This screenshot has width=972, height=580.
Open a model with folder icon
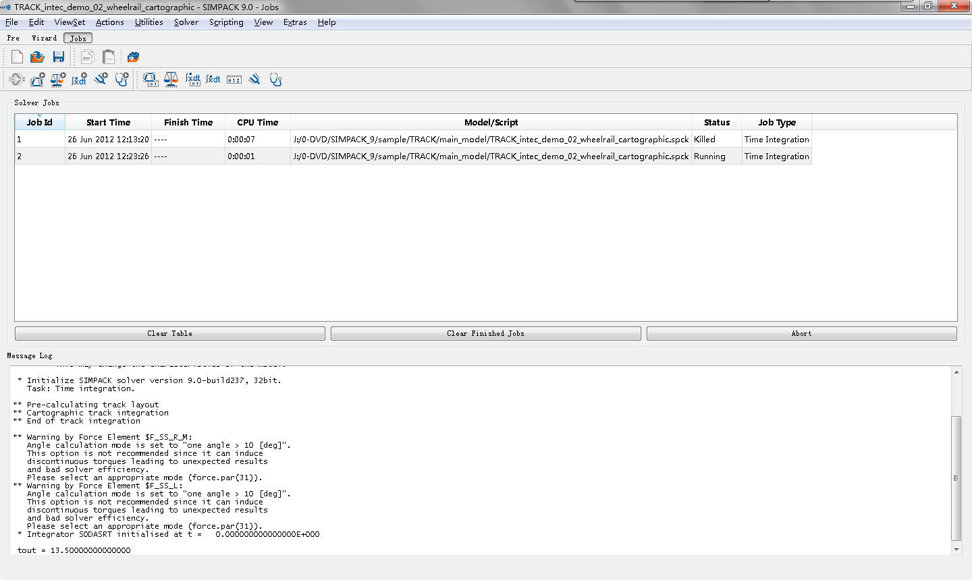(x=38, y=57)
